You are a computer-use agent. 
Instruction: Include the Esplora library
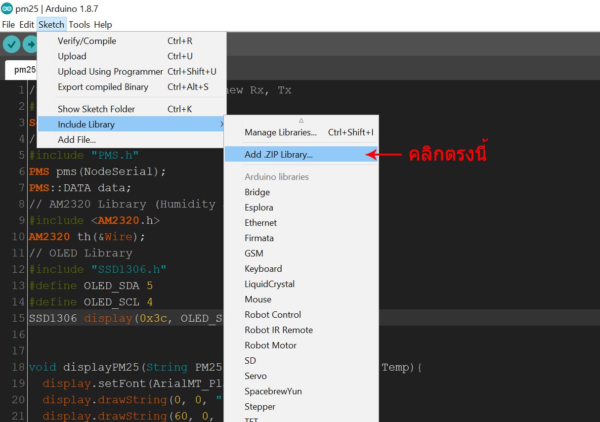[x=301, y=208]
